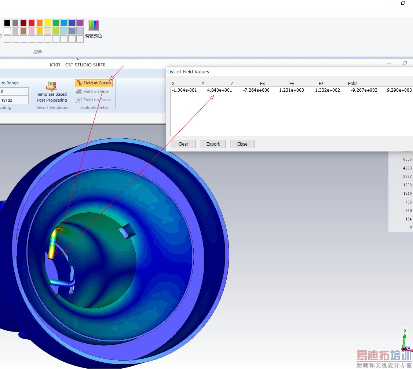The height and width of the screenshot is (369, 413).
Task: Pick the light yellow color swatch
Action: [48, 31]
